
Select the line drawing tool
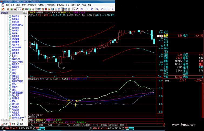point(77,9)
